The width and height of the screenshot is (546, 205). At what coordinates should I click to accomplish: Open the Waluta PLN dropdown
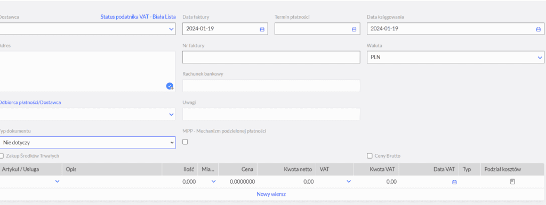coord(540,58)
